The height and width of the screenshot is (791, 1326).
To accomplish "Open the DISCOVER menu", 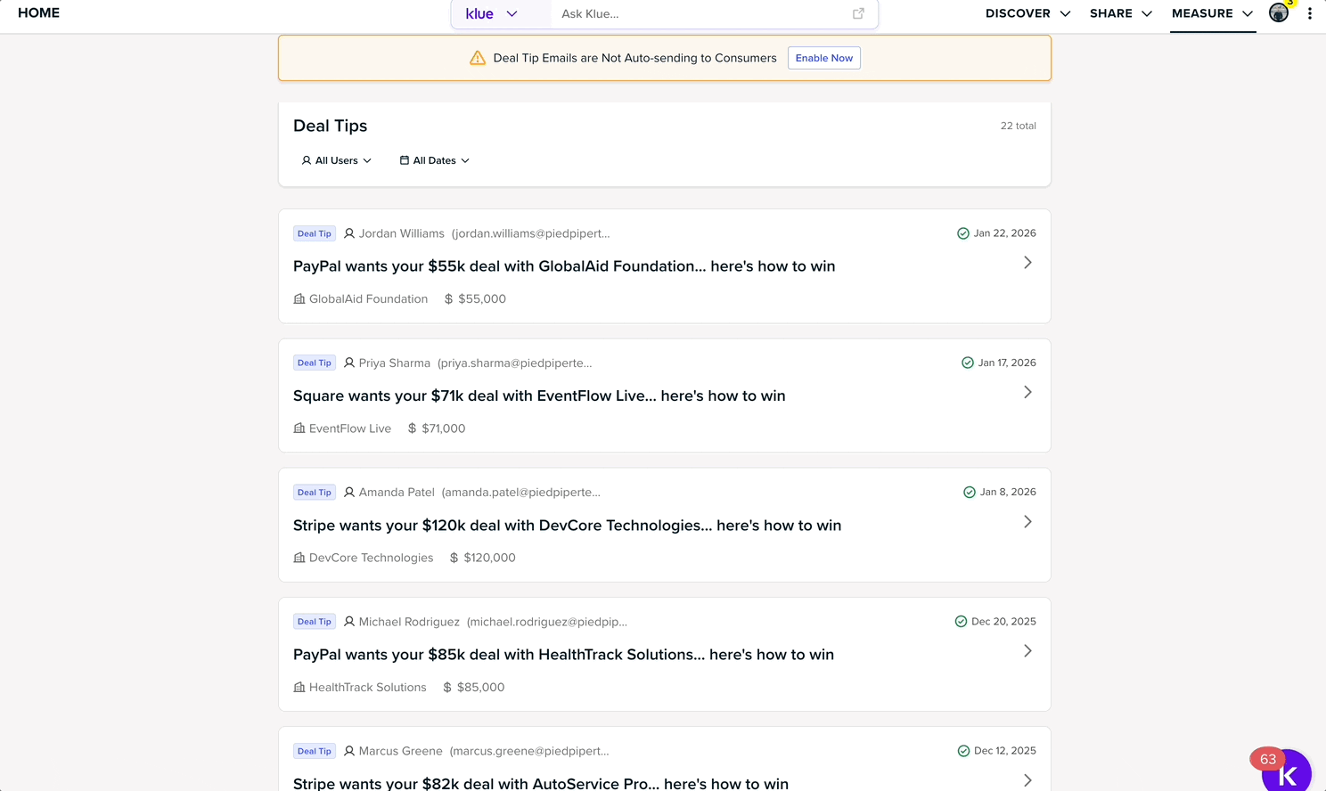I will point(1027,13).
